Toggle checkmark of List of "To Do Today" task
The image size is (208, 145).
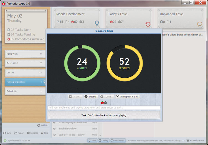[x=54, y=135]
